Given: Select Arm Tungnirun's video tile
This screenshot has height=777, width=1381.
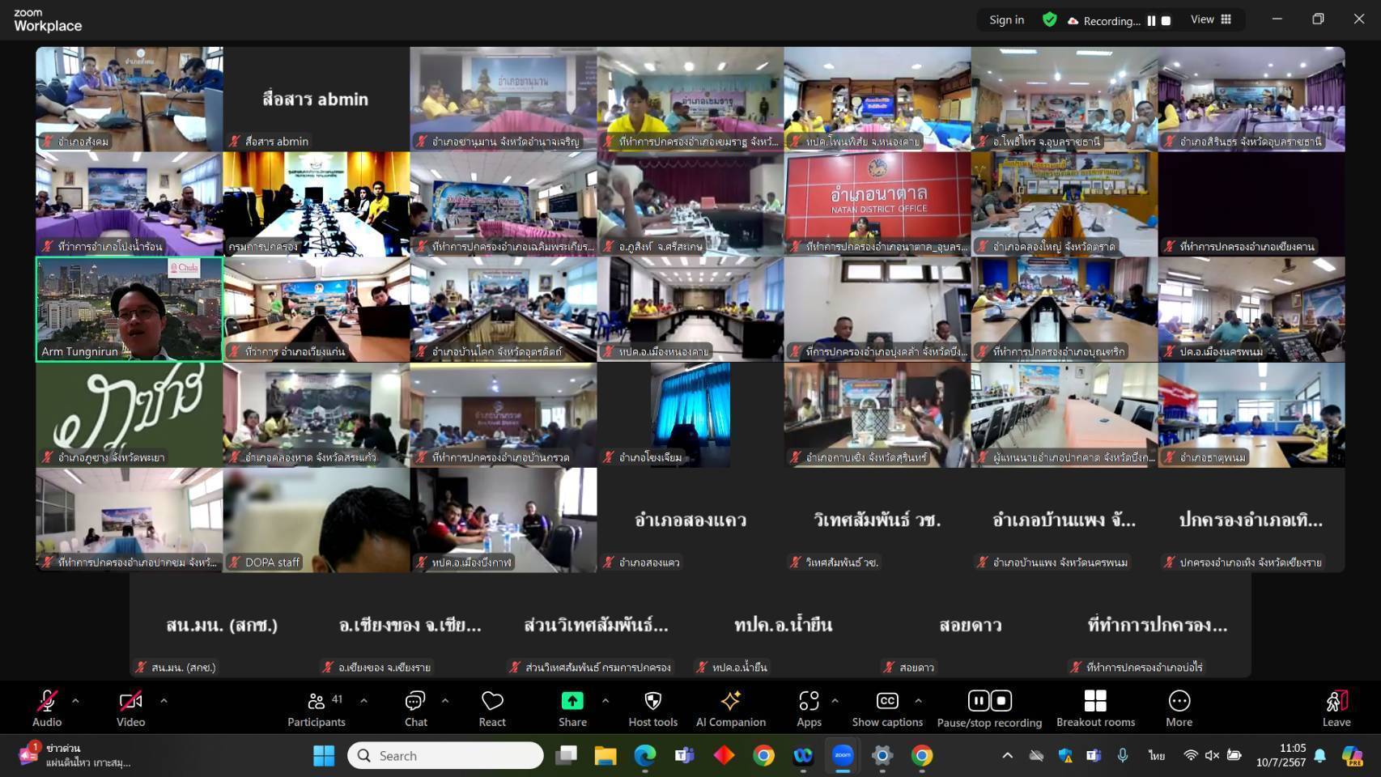Looking at the screenshot, I should click(x=130, y=309).
